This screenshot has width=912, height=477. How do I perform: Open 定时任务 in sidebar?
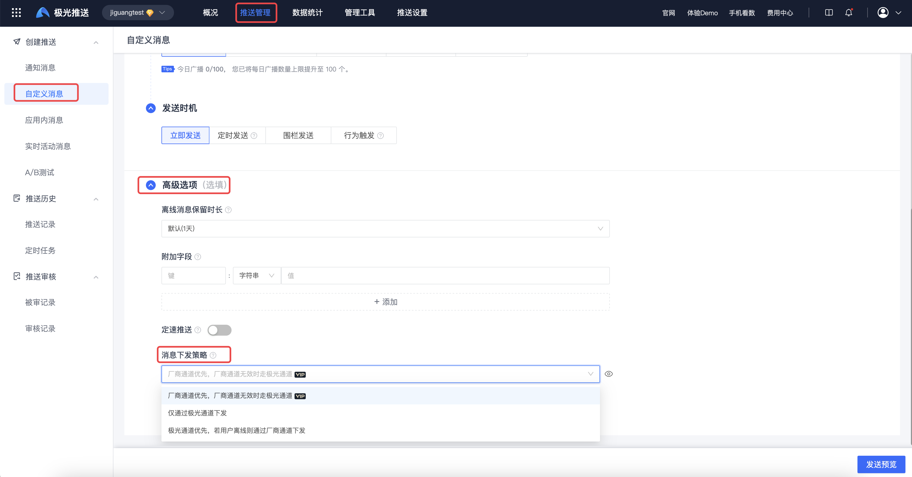point(40,251)
